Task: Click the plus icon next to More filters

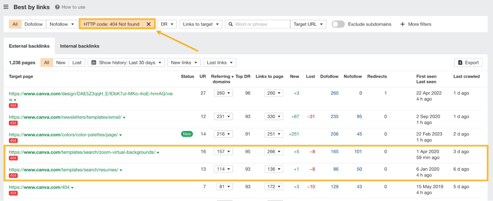Action: pyautogui.click(x=403, y=24)
